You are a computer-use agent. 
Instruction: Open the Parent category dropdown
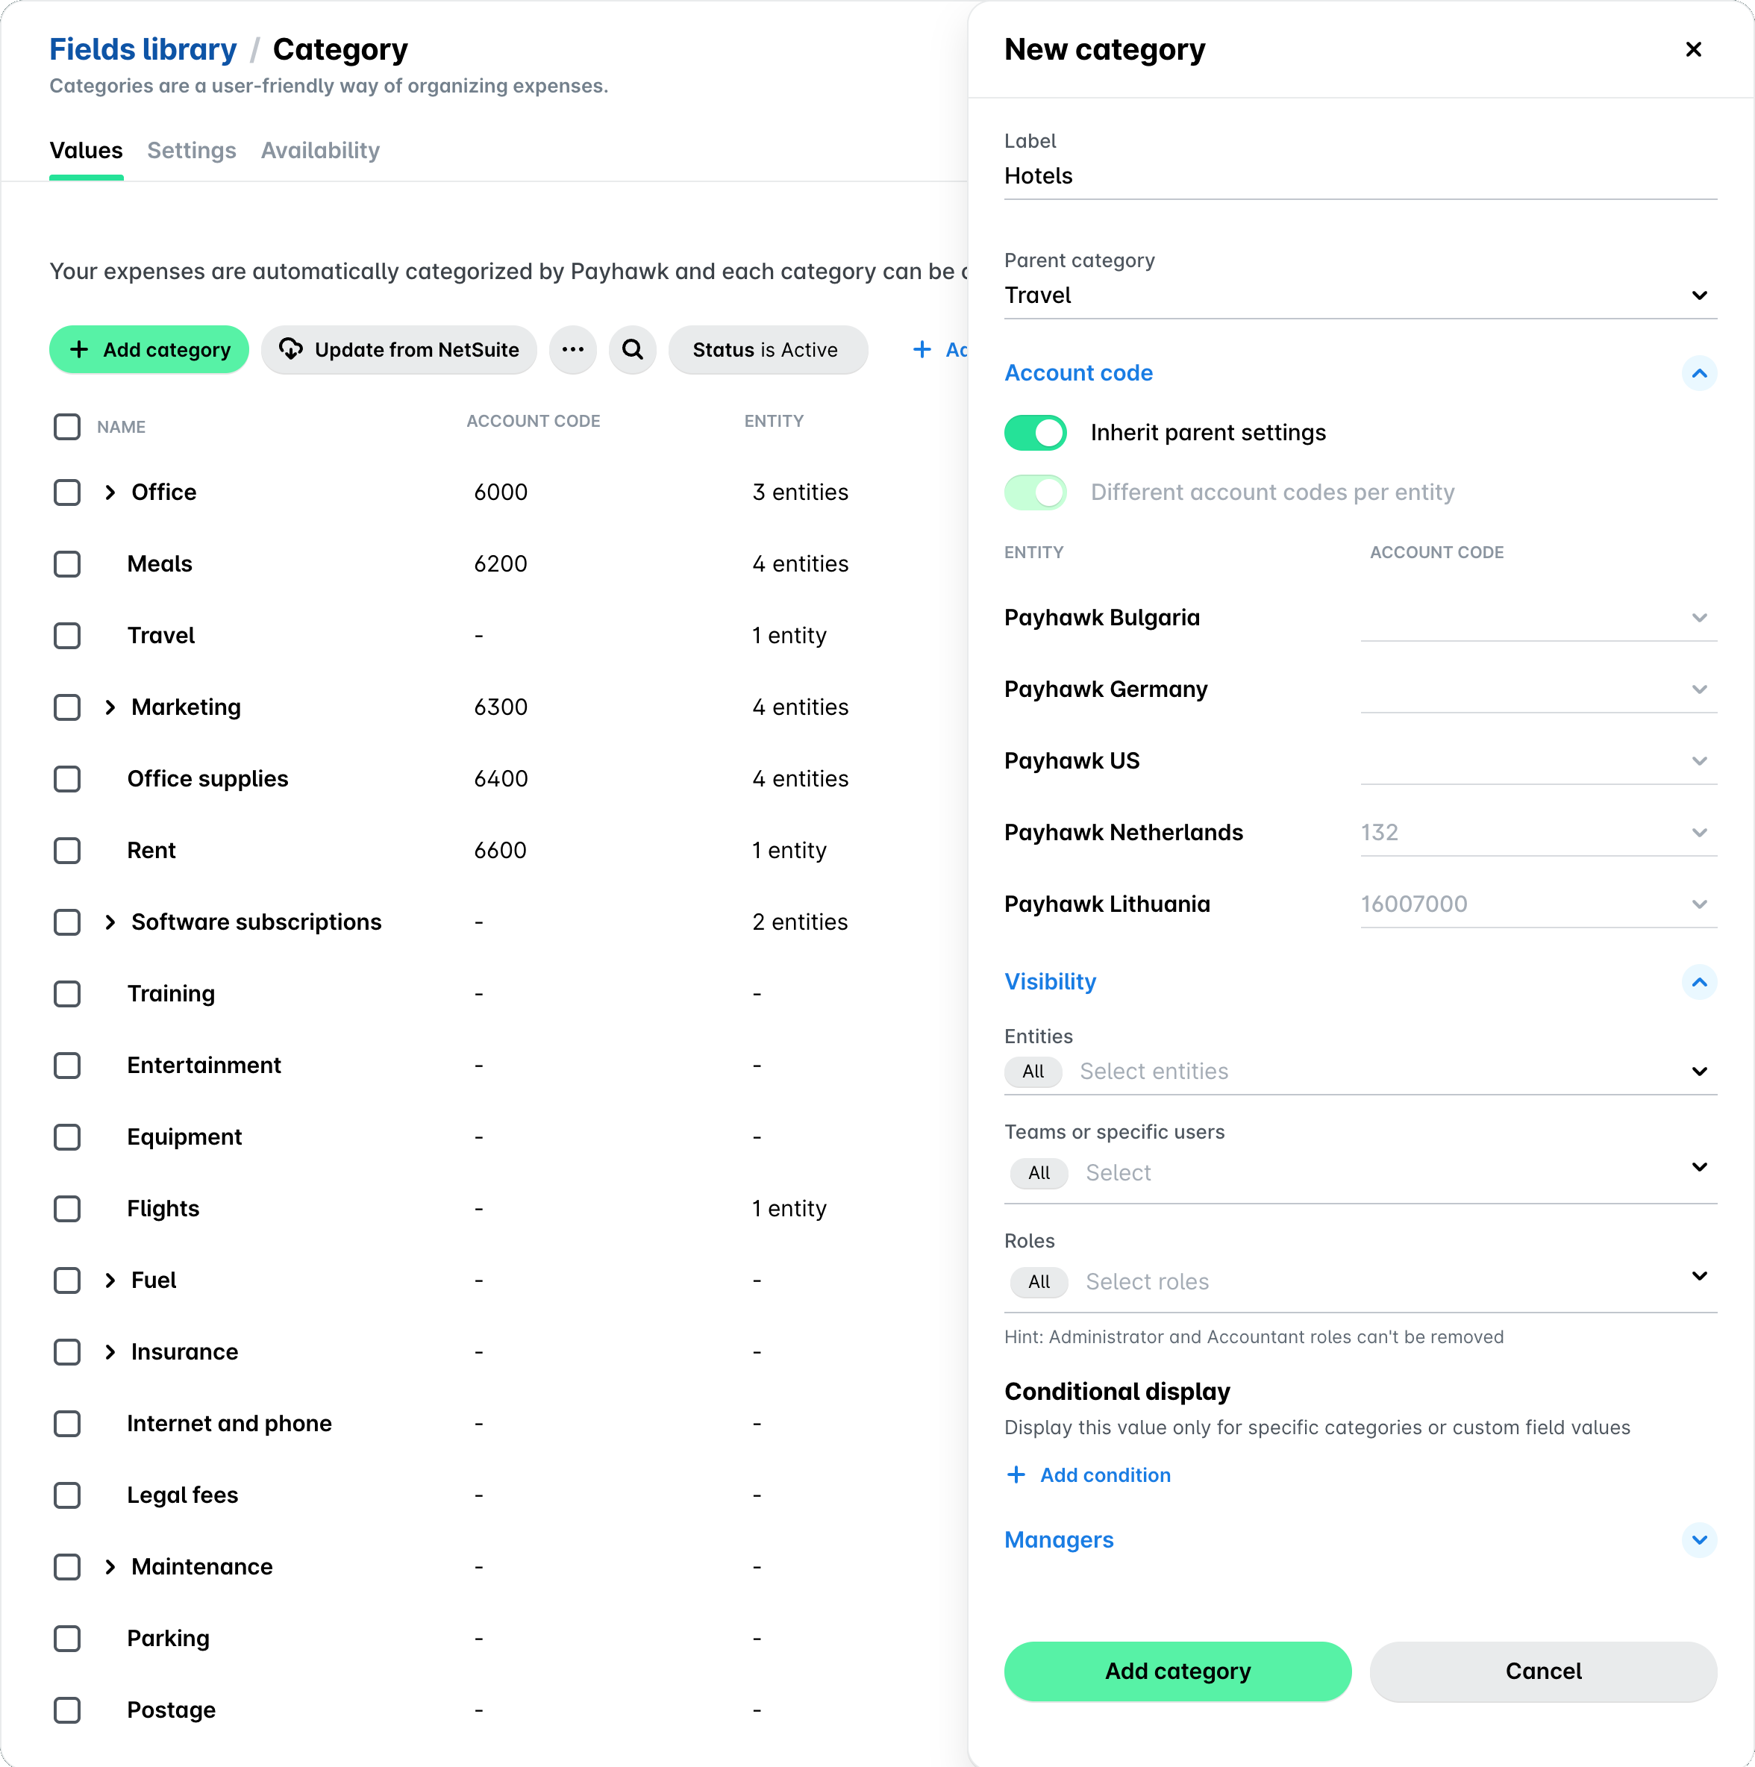[1360, 295]
